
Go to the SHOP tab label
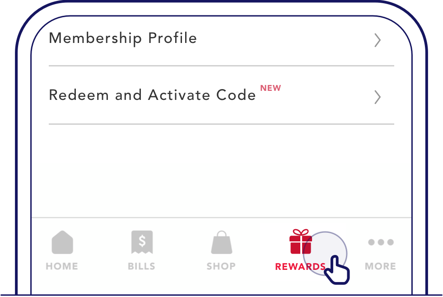[221, 266]
